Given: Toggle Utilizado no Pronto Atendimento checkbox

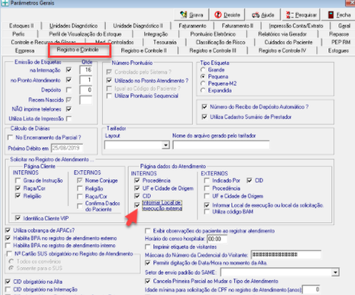Looking at the screenshot, I should pos(109,81).
